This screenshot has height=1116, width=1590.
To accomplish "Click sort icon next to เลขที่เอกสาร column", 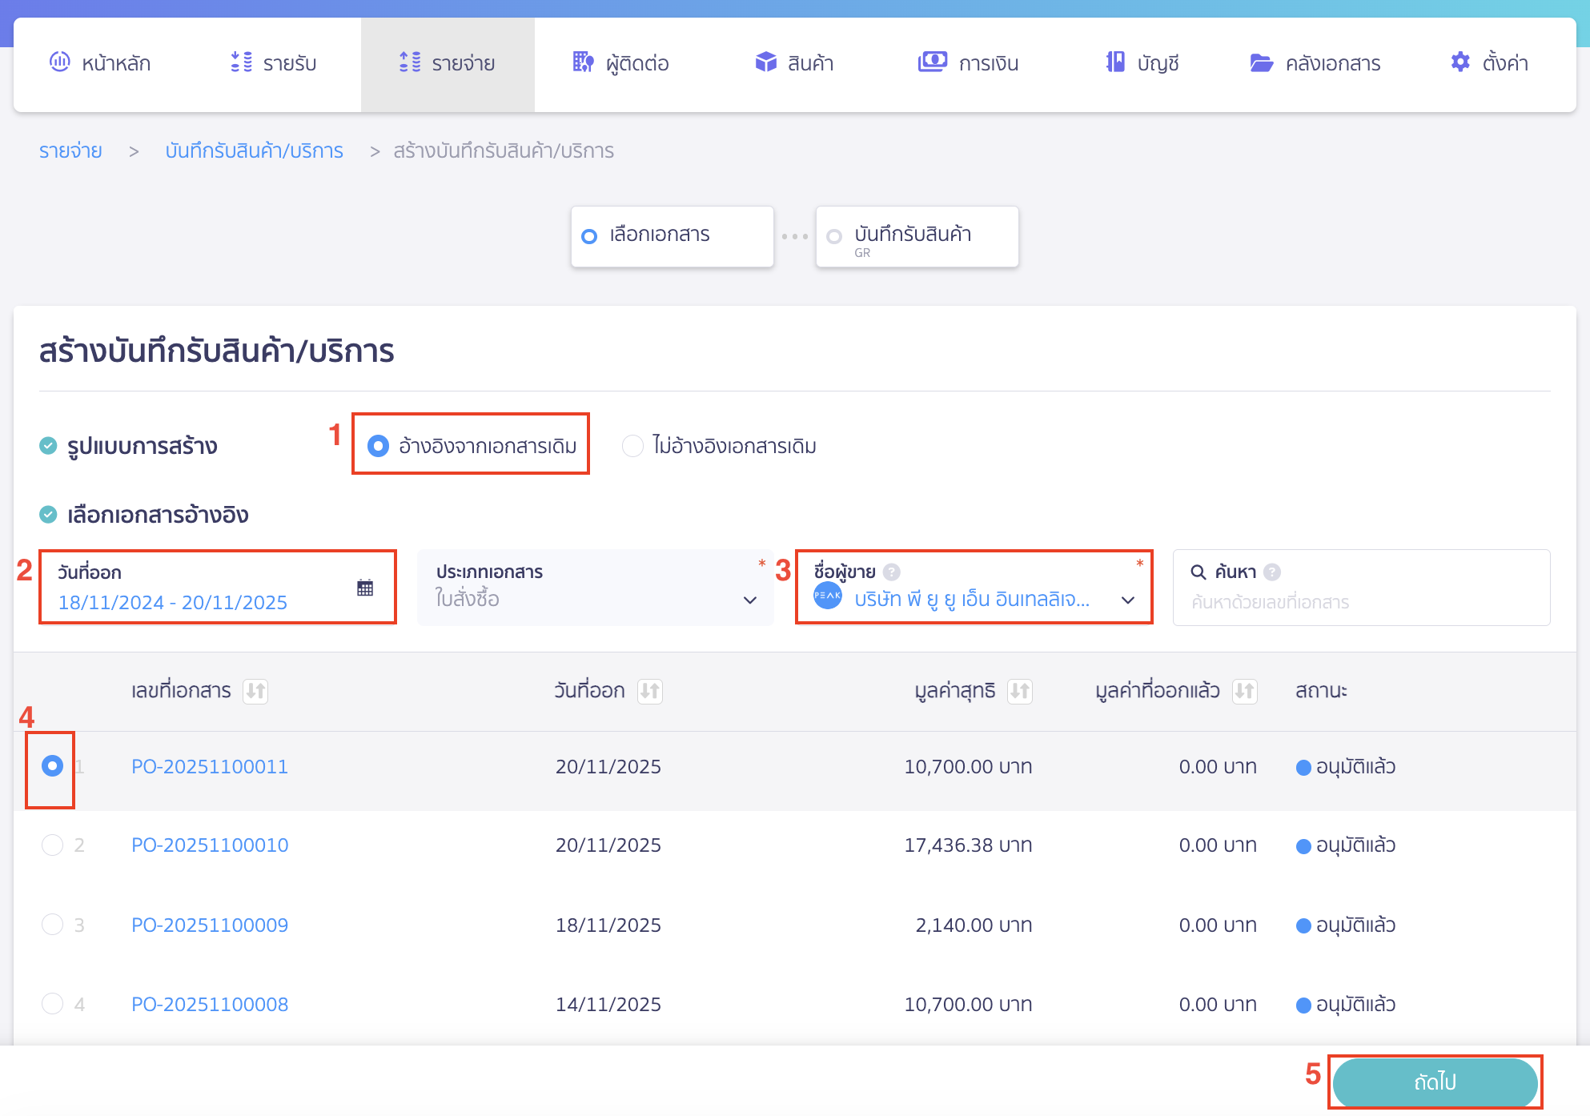I will click(x=255, y=691).
